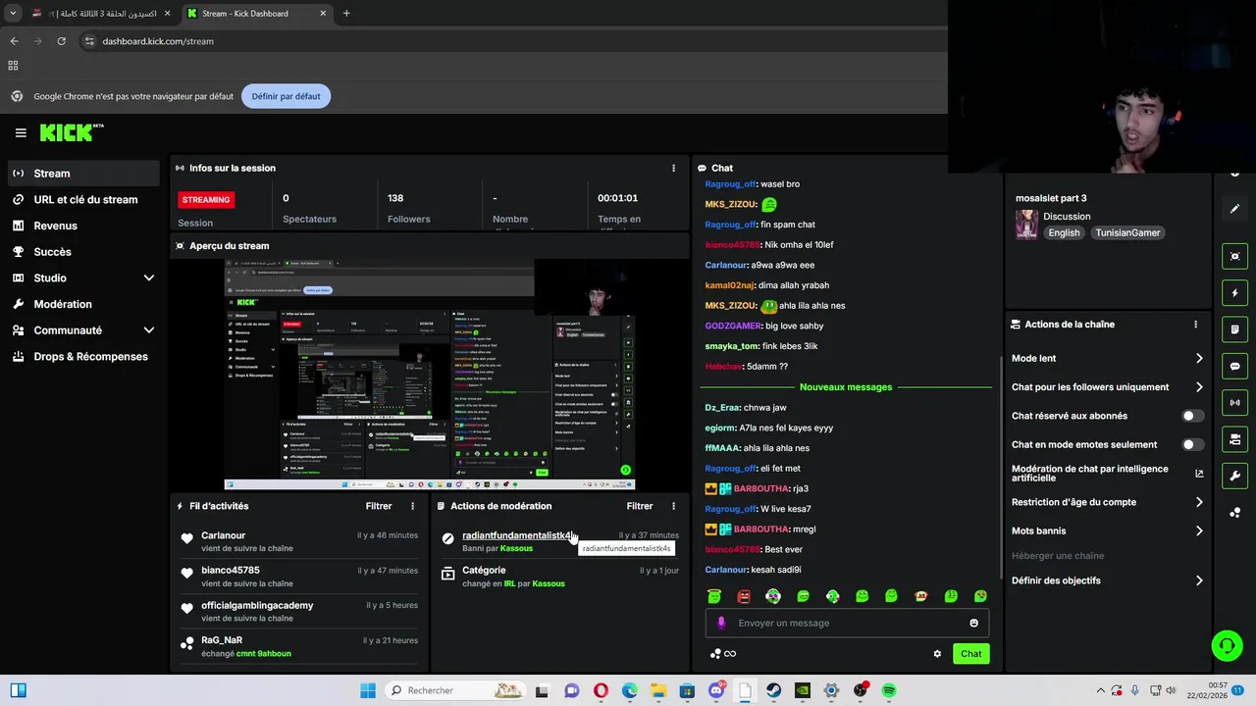Click the document note icon in the right sidebar

[x=1234, y=328]
